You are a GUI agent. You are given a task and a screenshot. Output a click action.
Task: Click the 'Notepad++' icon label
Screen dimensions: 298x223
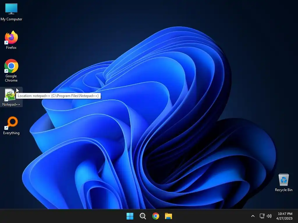click(x=11, y=105)
